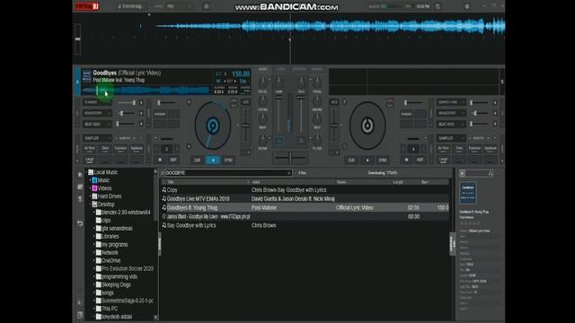Trigger the left deck Explosion sample pad
Viewport: 575px width, 323px height.
tap(120, 149)
